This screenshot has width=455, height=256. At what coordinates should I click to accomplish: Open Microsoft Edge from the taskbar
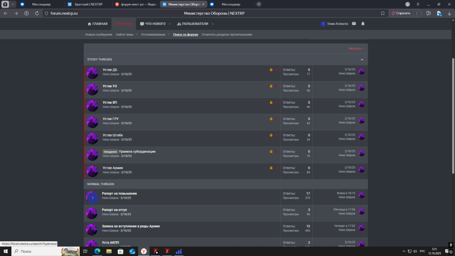[x=97, y=251]
